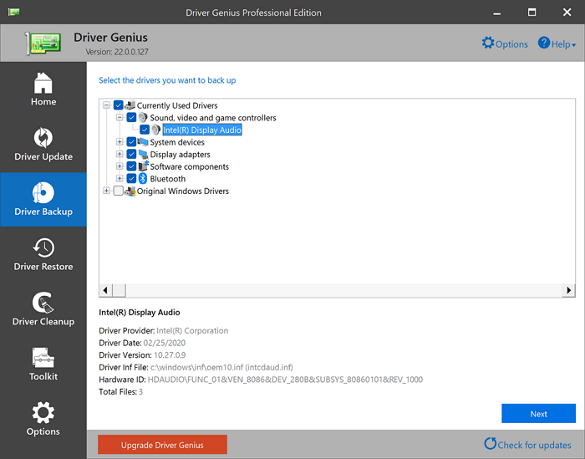This screenshot has width=585, height=459.
Task: Click the sidebar Options gear icon
Action: coord(43,412)
